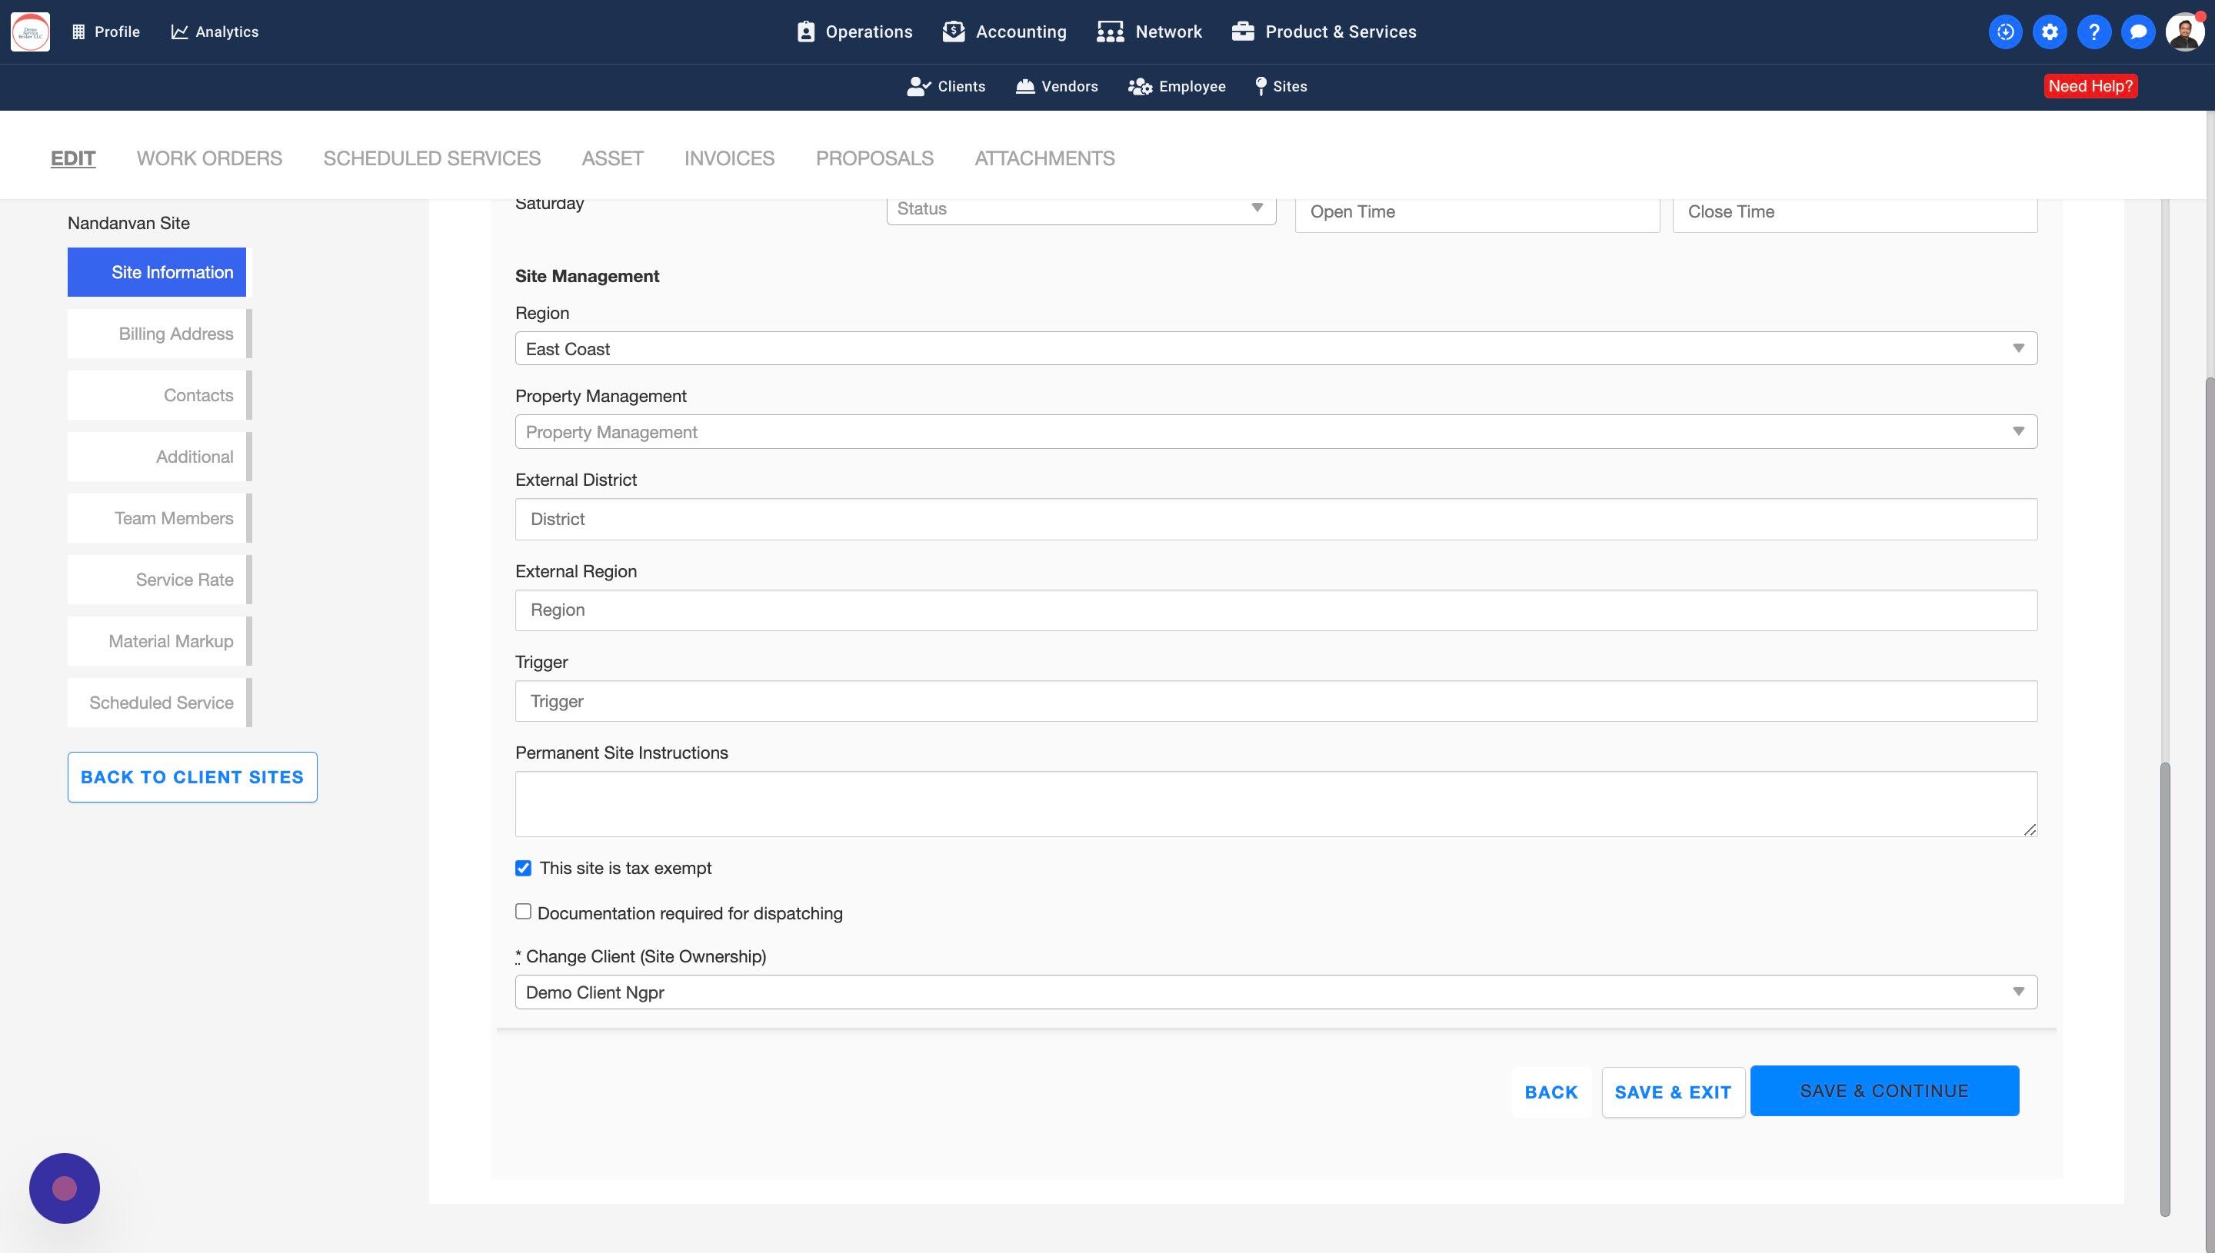Image resolution: width=2215 pixels, height=1253 pixels.
Task: Expand Change Client Demo Client Ngpr dropdown
Action: pyautogui.click(x=1276, y=992)
